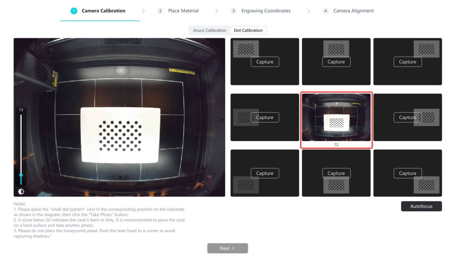The height and width of the screenshot is (258, 455).
Task: Open the Place Material step tab
Action: pos(183,11)
